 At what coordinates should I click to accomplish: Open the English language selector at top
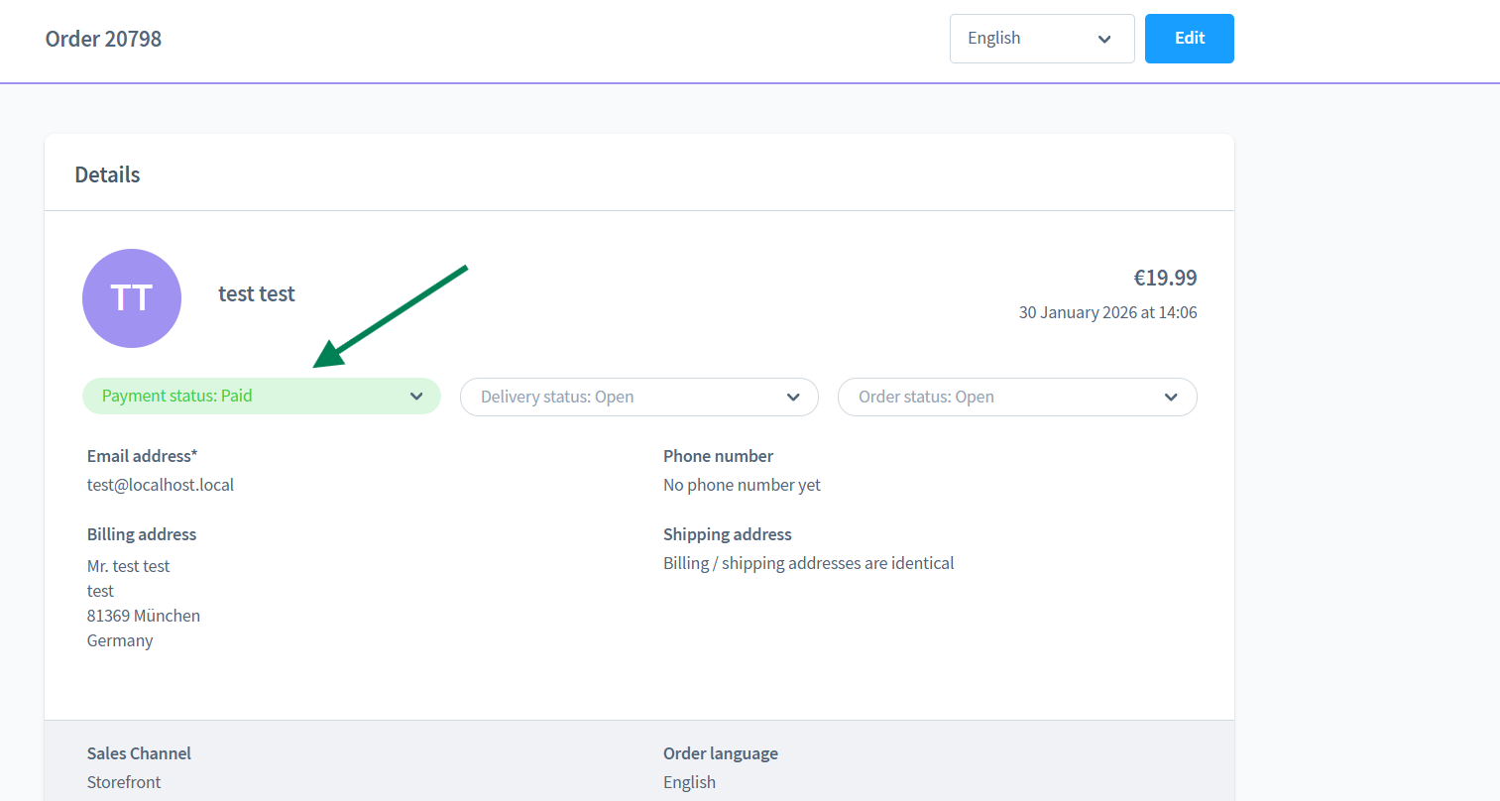(1041, 39)
